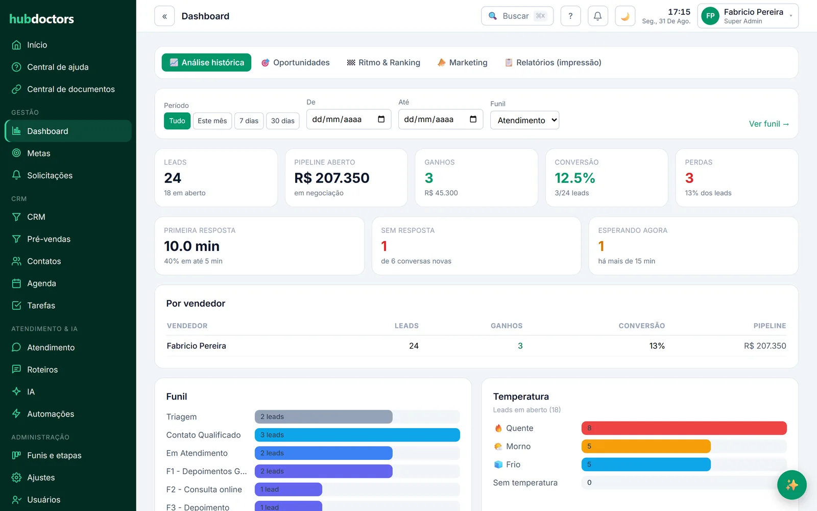Open Contatos people icon
Image resolution: width=817 pixels, height=511 pixels.
(16, 261)
